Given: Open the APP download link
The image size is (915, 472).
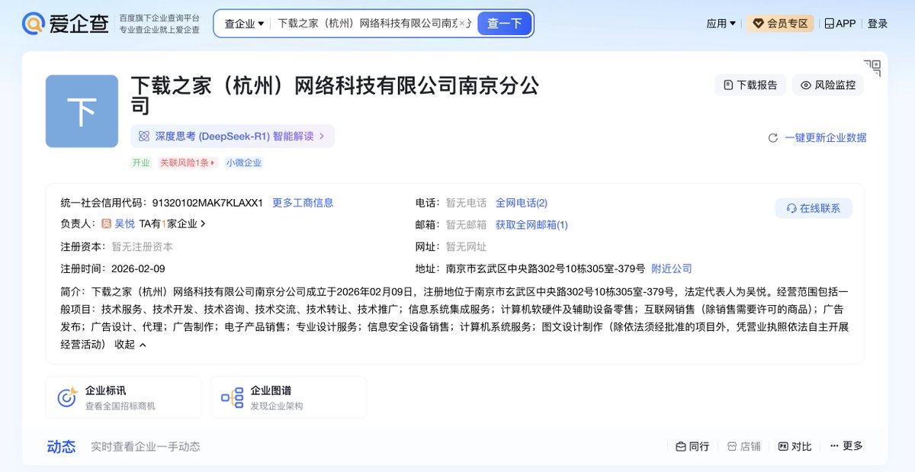Looking at the screenshot, I should (840, 24).
